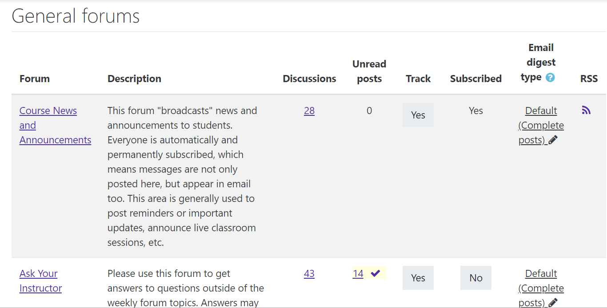Click the General forums heading
Image resolution: width=607 pixels, height=308 pixels.
[x=76, y=16]
